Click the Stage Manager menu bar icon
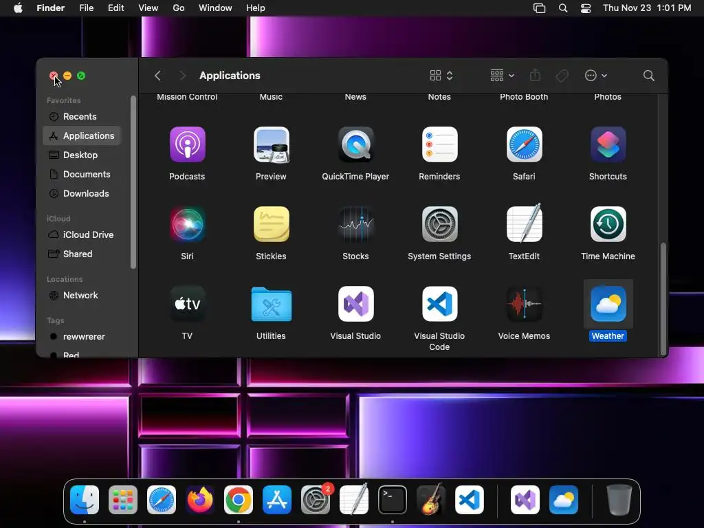The height and width of the screenshot is (528, 704). click(539, 8)
